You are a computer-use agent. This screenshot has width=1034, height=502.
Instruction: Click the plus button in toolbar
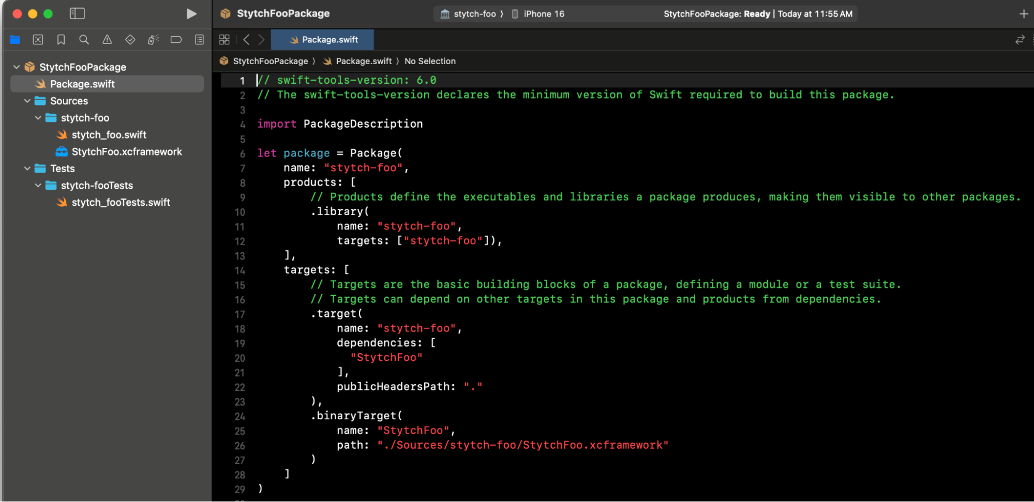1023,14
